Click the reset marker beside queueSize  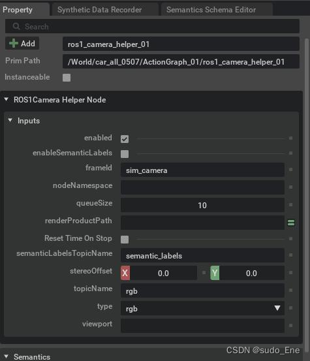tap(290, 205)
